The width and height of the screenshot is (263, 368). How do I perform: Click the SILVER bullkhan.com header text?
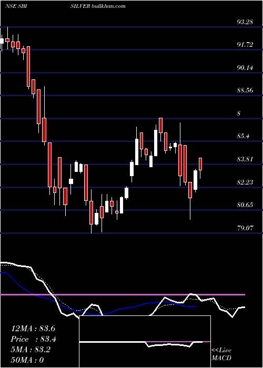coord(98,6)
